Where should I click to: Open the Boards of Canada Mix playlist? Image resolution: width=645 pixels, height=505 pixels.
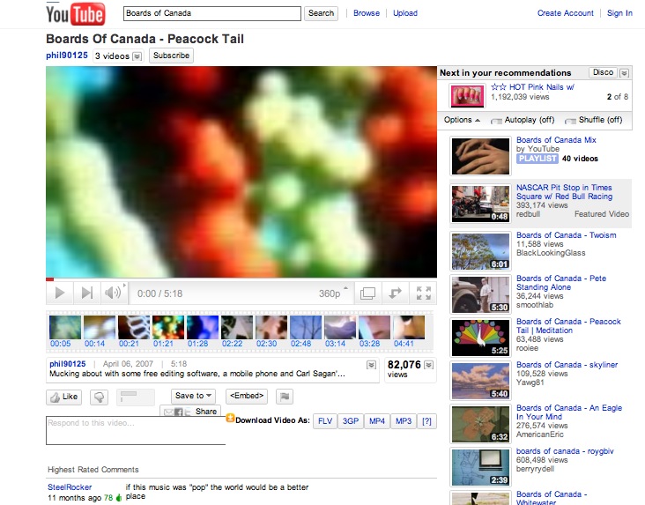(x=556, y=140)
